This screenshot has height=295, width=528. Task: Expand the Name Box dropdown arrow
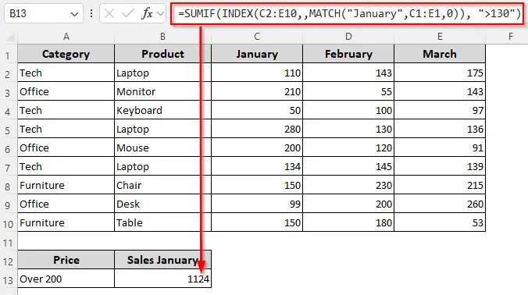[74, 14]
